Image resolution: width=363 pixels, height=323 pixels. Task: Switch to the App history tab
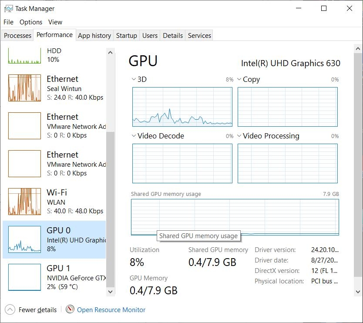94,35
